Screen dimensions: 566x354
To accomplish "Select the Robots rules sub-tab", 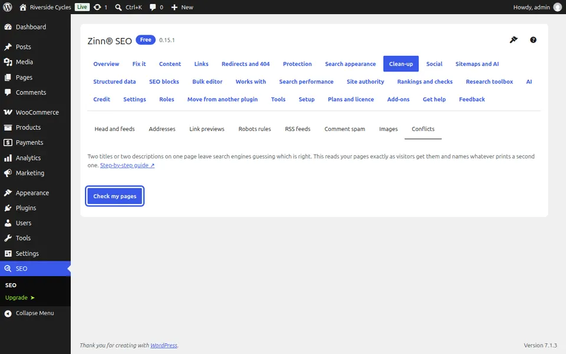I will (255, 129).
